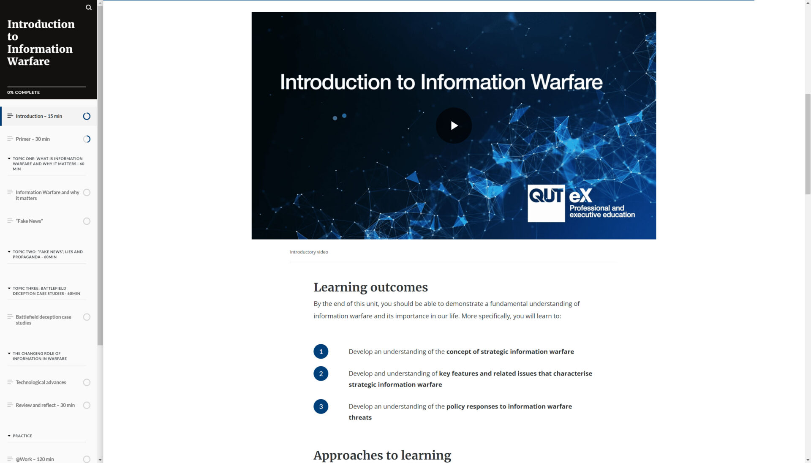This screenshot has height=463, width=811.
Task: Click the sidebar scroll down arrow
Action: click(100, 460)
